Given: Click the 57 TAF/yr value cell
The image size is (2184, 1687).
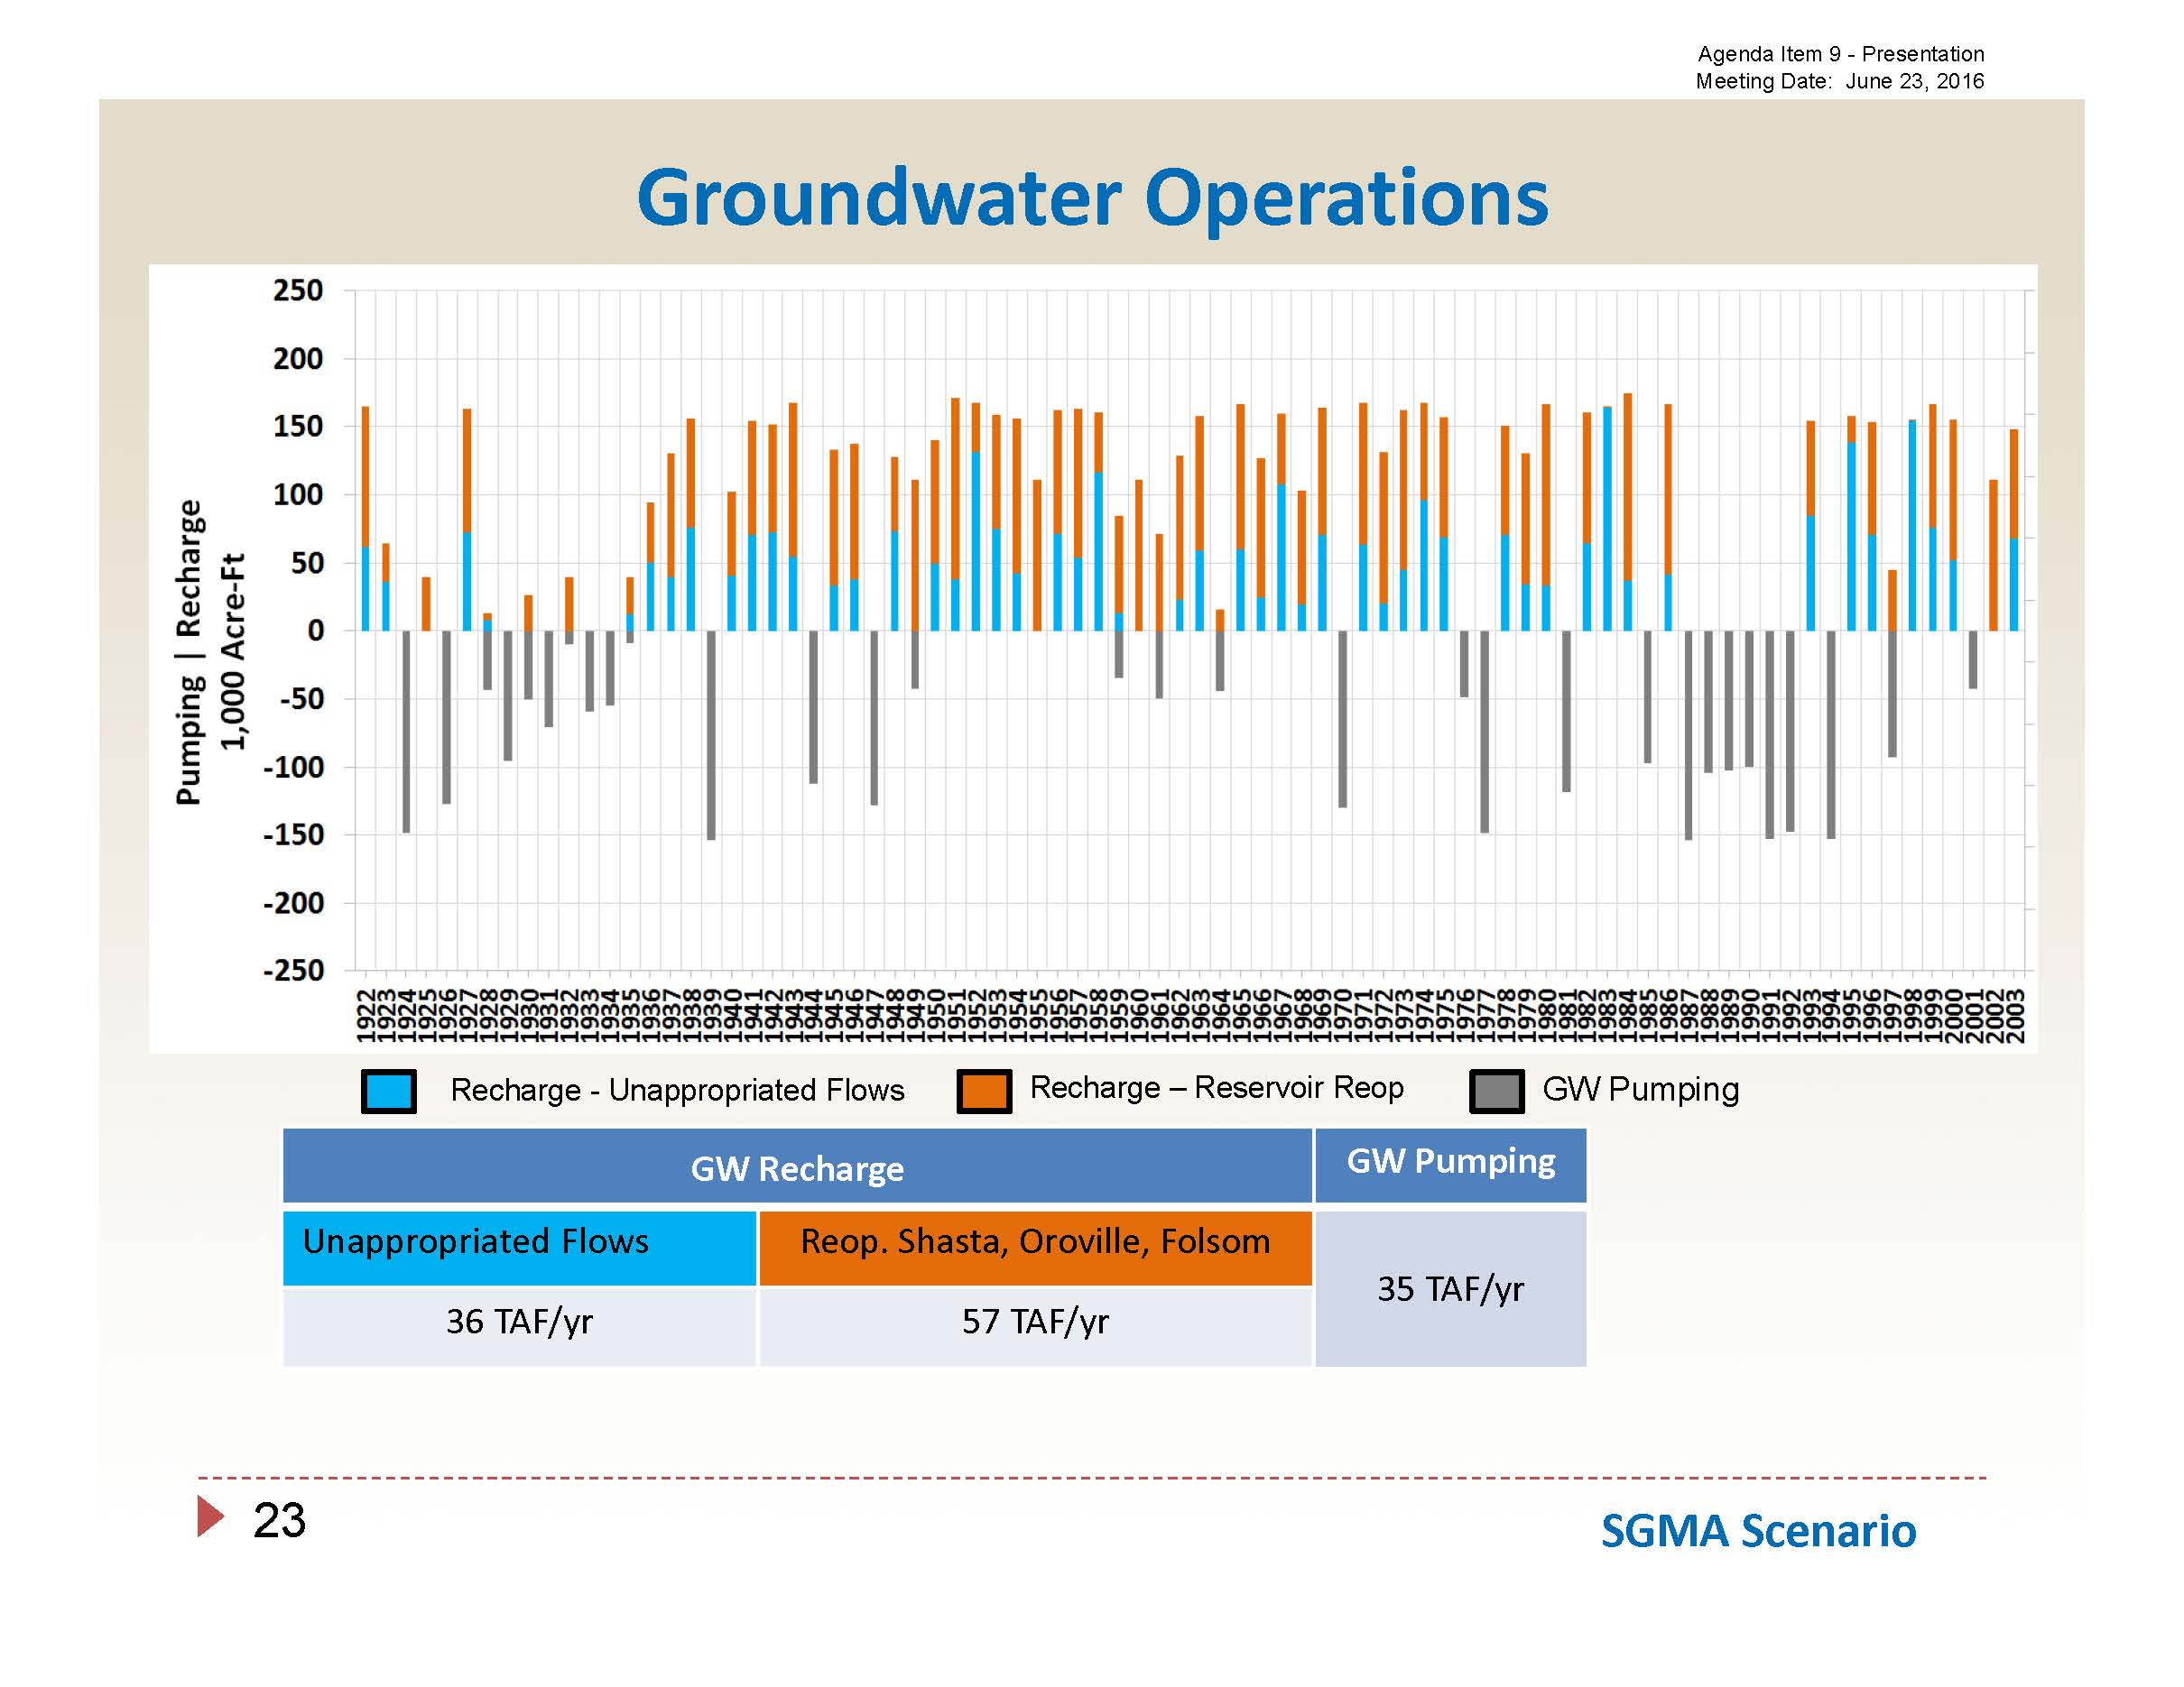Looking at the screenshot, I should [1034, 1323].
